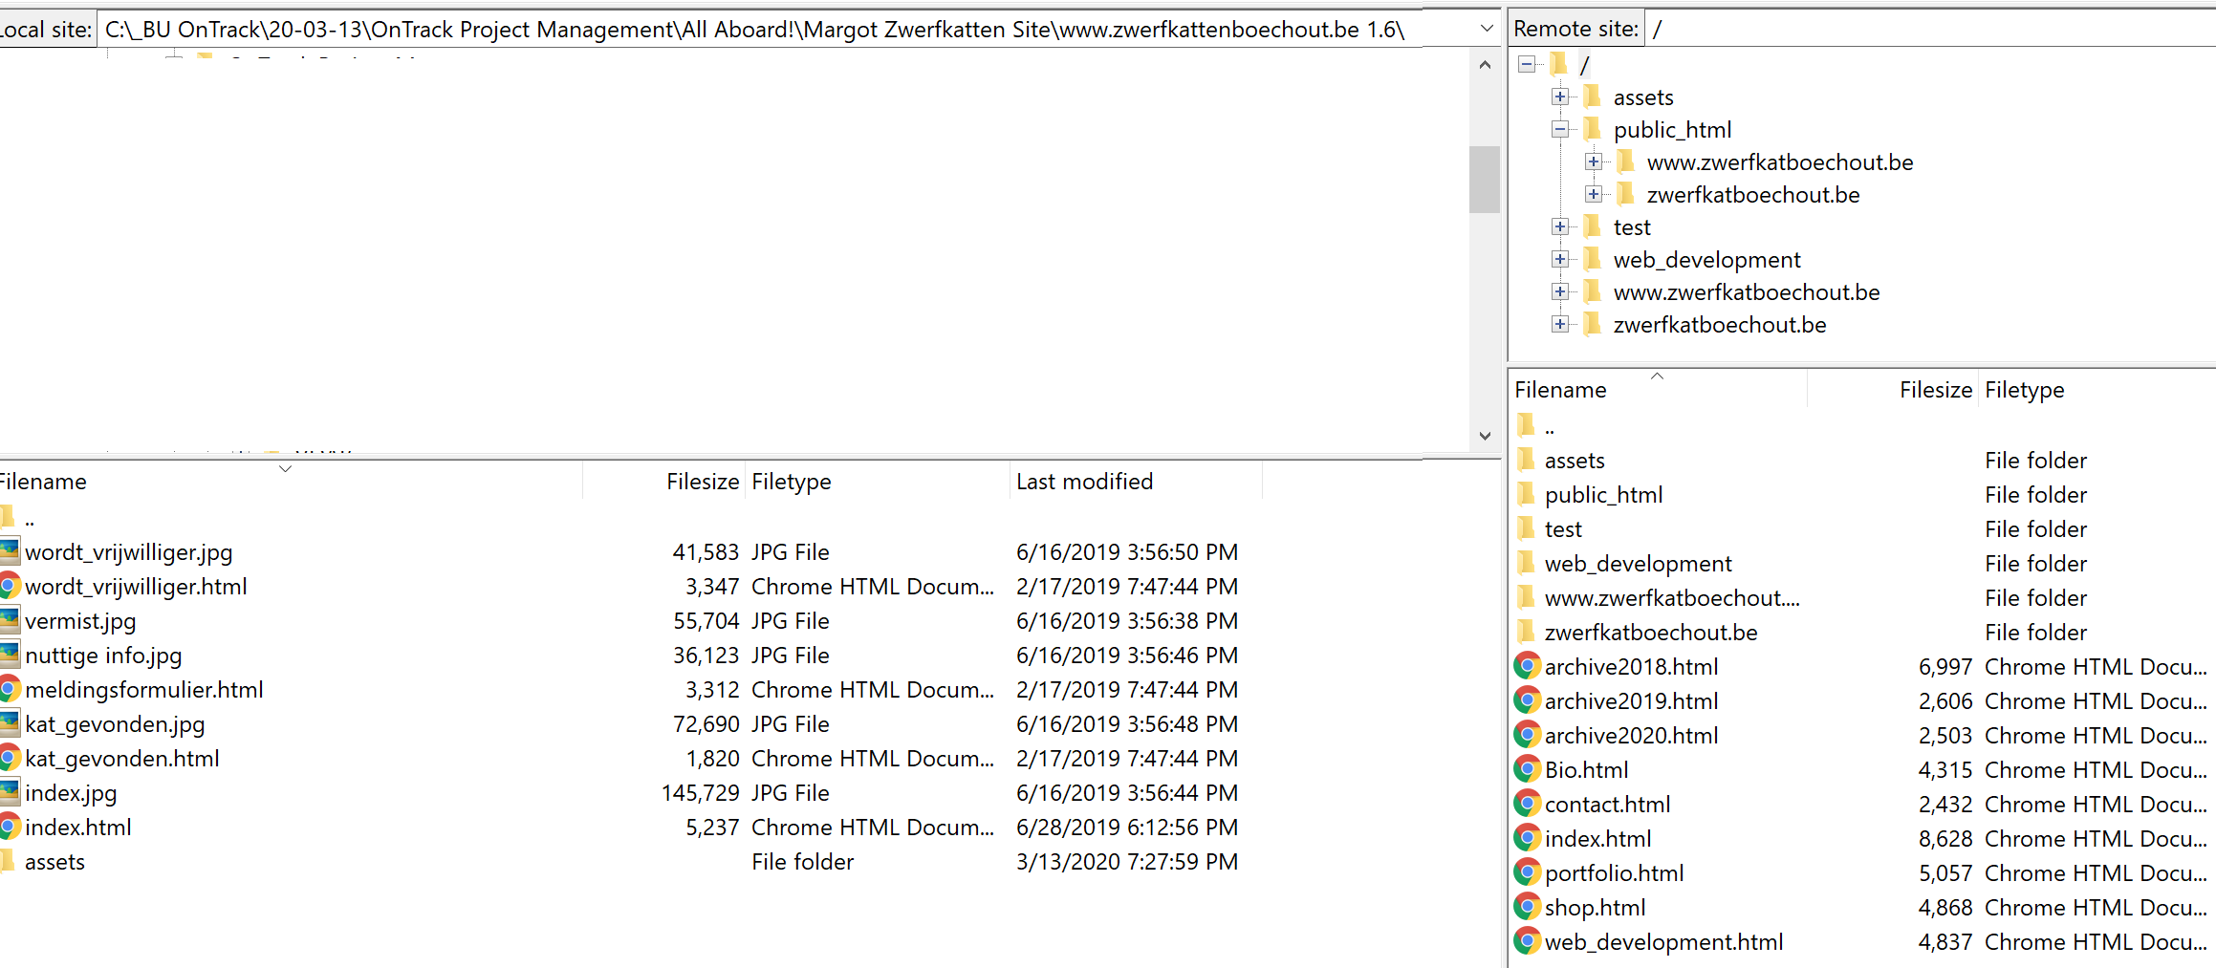
Task: Click the folder icon of public_html in tree
Action: pos(1593,129)
